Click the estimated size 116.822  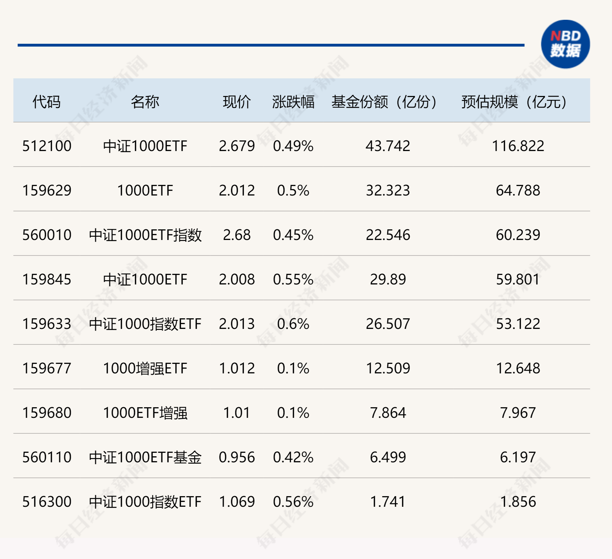tap(518, 146)
